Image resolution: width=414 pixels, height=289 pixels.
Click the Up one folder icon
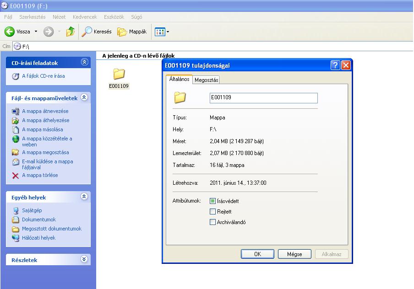tap(70, 32)
